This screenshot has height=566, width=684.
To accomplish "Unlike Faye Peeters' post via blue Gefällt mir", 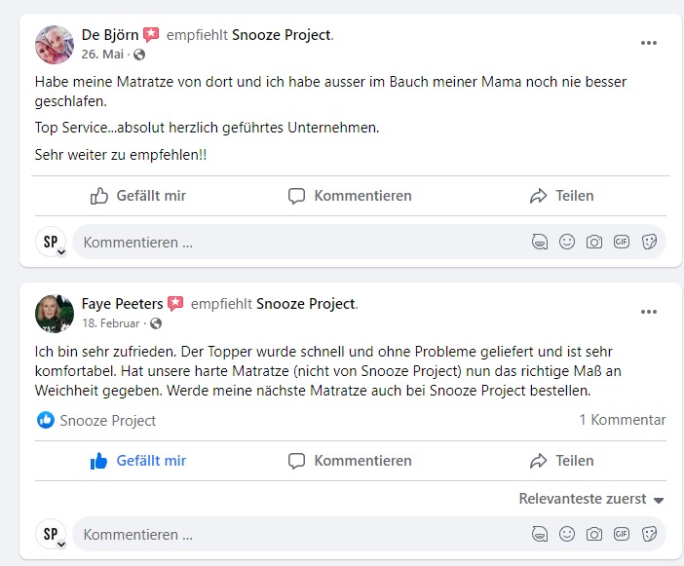I will pos(137,461).
